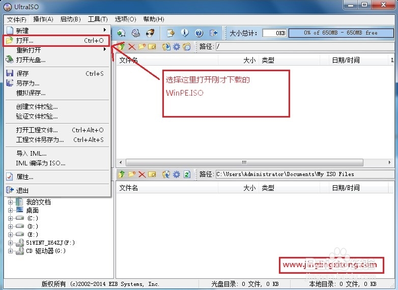The height and width of the screenshot is (290, 398).
Task: Open the 选项(O) menu
Action: tap(125, 19)
